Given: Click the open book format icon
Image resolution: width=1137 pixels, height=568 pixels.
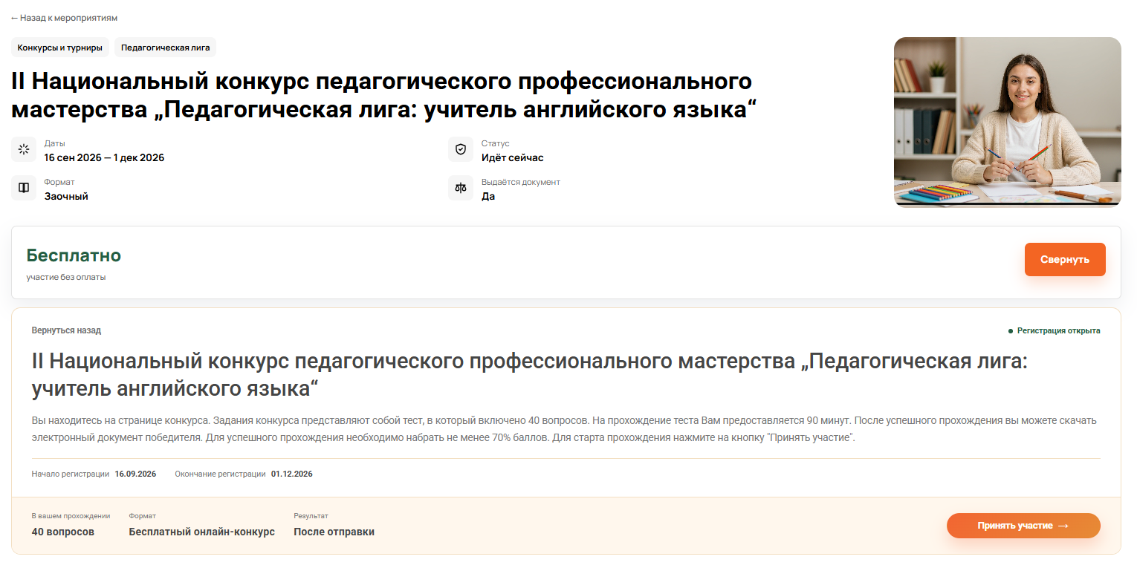Looking at the screenshot, I should [x=24, y=188].
